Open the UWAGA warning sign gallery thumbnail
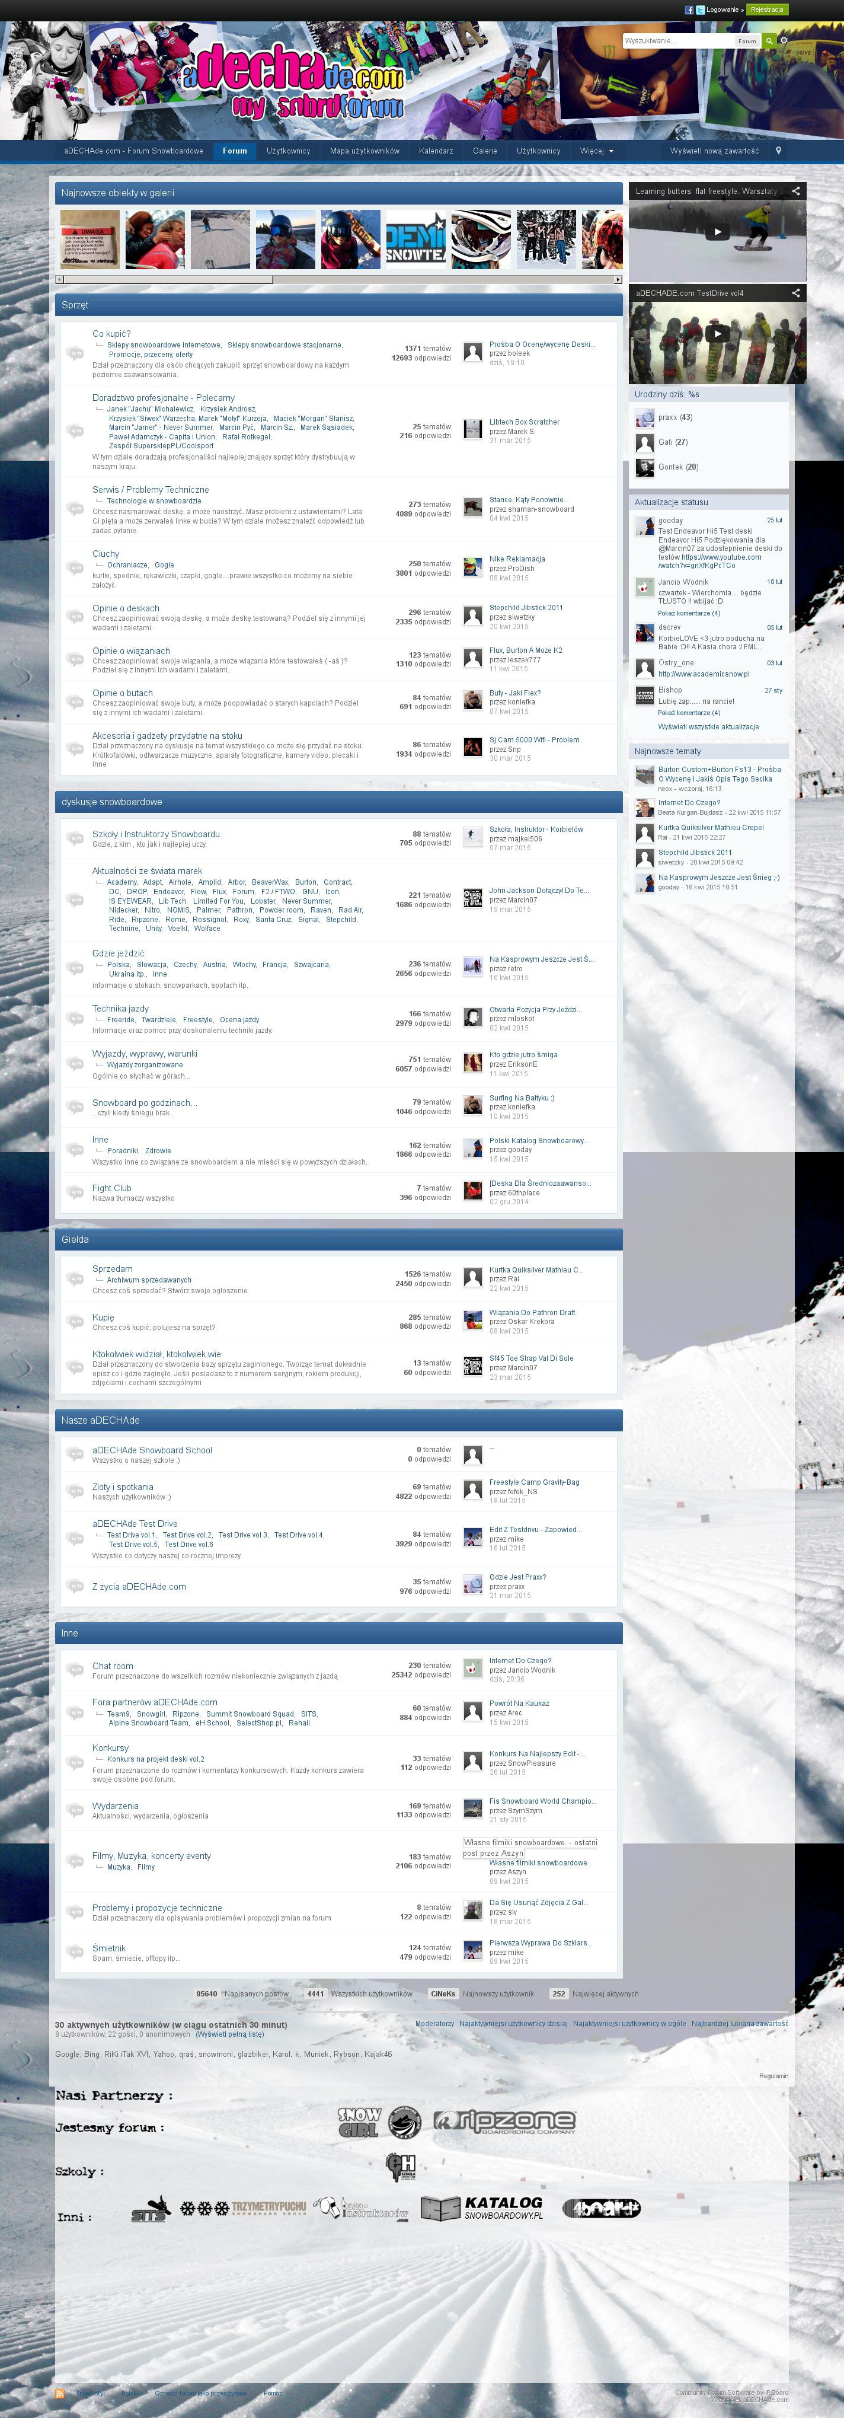 (90, 240)
